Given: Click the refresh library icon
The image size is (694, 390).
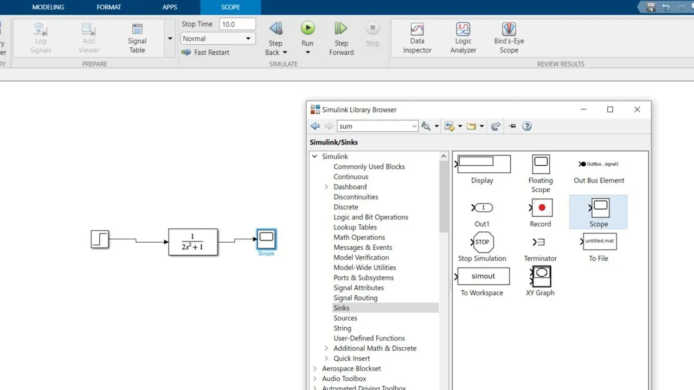Looking at the screenshot, I should [x=495, y=126].
